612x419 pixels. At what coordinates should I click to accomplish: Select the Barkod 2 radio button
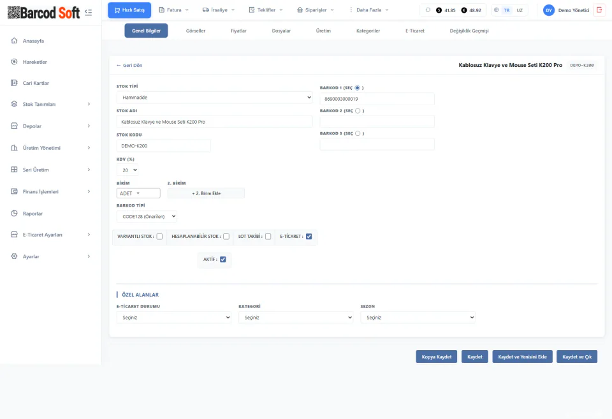358,111
